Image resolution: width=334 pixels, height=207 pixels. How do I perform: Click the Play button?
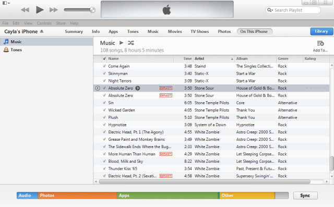[x=40, y=10]
